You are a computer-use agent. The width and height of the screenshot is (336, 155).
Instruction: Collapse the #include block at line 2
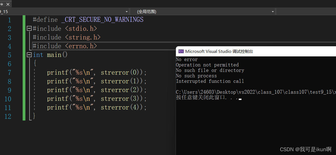tap(29, 28)
